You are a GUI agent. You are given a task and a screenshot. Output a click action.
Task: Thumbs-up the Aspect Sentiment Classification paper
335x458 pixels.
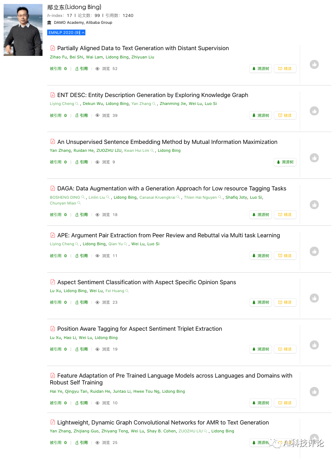click(x=314, y=298)
